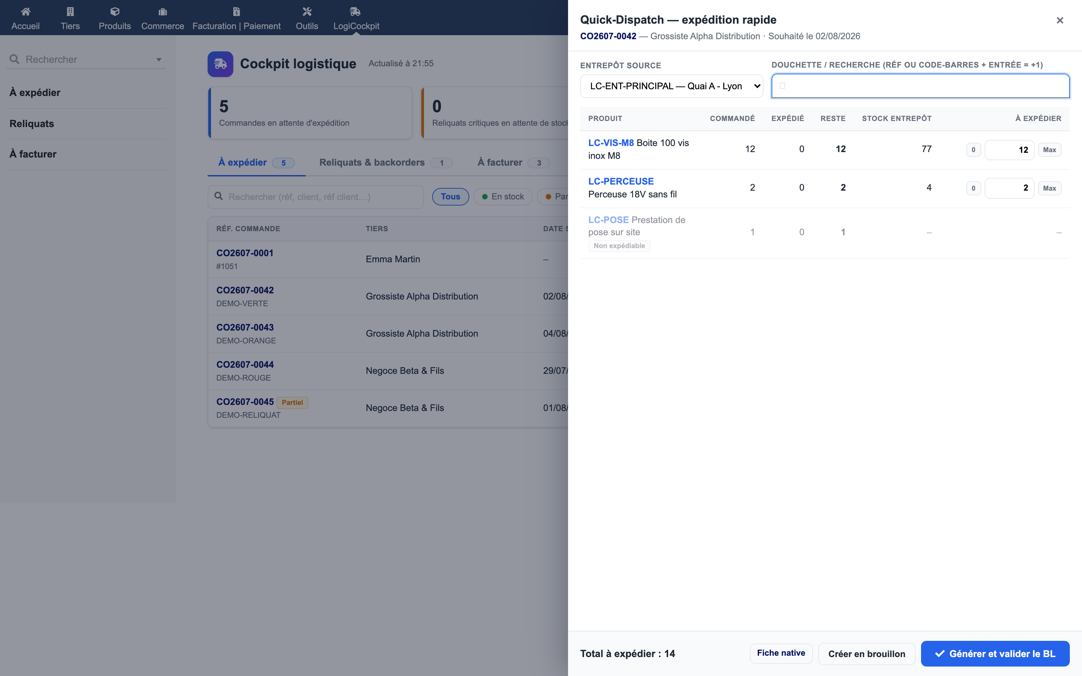Click the Commandes en attente d'expédition card
Image resolution: width=1082 pixels, height=676 pixels.
click(310, 113)
